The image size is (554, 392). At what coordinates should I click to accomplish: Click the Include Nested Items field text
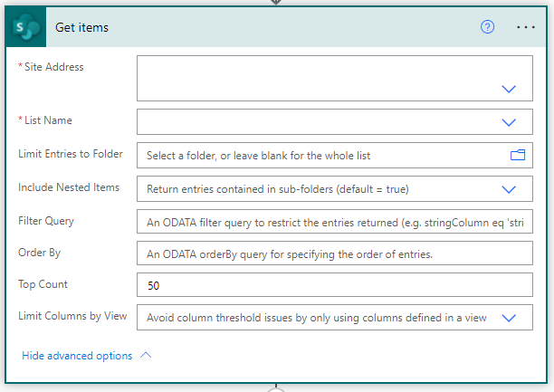click(278, 189)
